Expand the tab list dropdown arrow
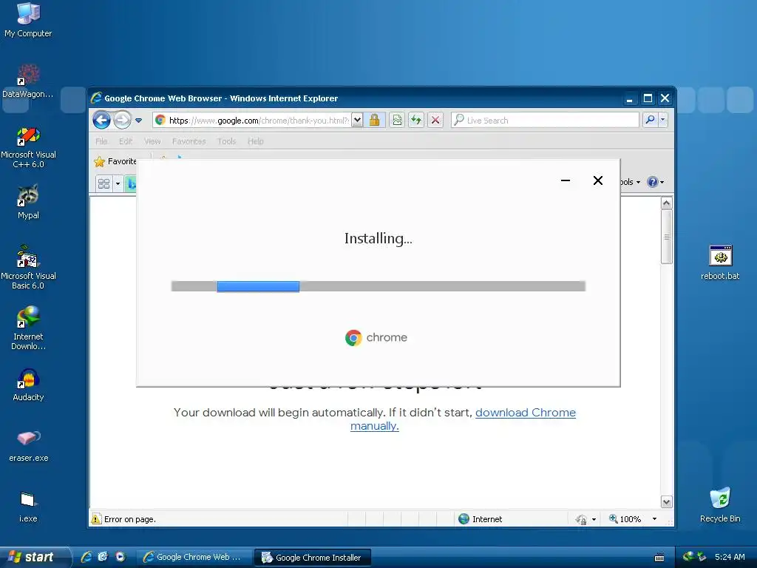This screenshot has width=757, height=568. 118,183
